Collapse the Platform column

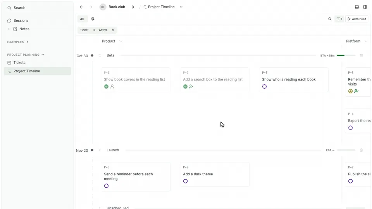click(366, 41)
